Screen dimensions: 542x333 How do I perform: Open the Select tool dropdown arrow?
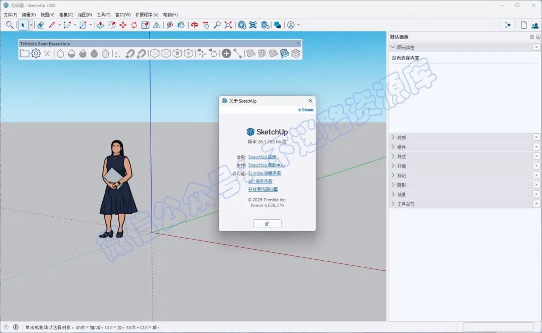pos(31,25)
